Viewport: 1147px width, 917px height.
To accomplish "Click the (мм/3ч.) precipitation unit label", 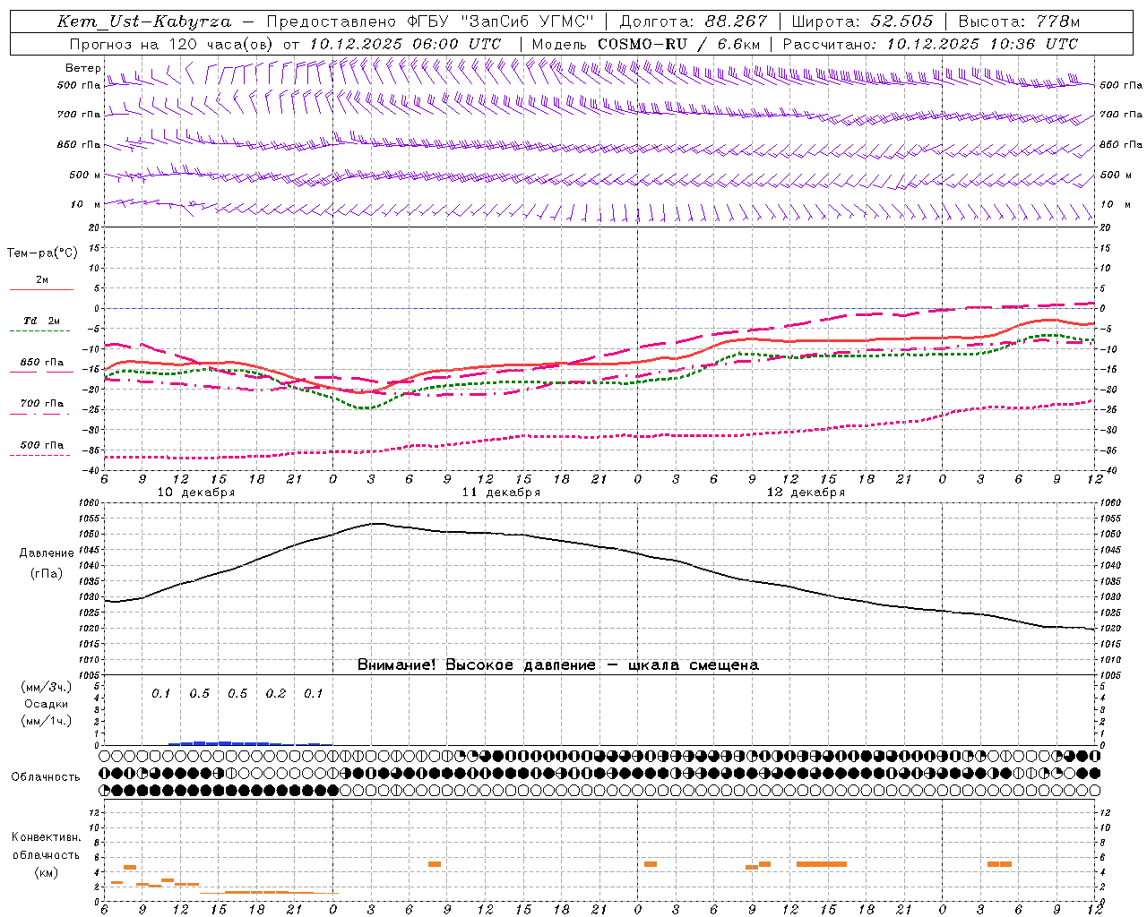I will (47, 687).
